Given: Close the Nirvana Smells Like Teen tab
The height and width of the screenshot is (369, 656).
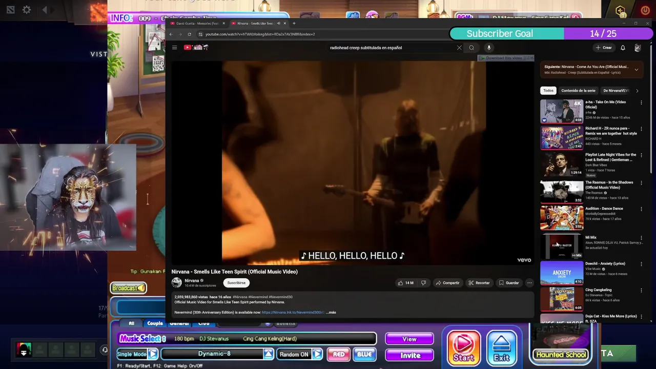Looking at the screenshot, I should [x=285, y=23].
